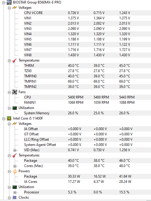151x201 pixels.
Task: Collapse the Intel Core i5 11400F node
Action: (4, 119)
